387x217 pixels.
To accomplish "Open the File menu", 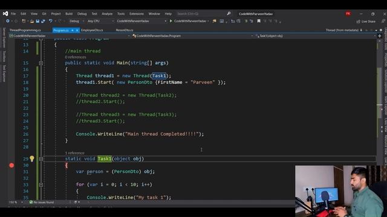I will (x=13, y=14).
